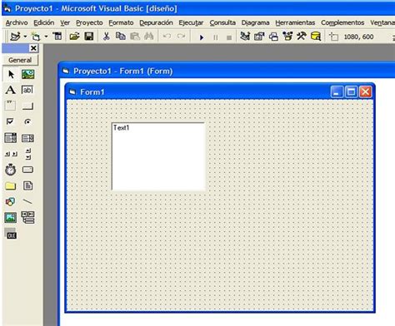Select the DirListBox folder control tool
Image resolution: width=395 pixels, height=326 pixels.
(11, 185)
